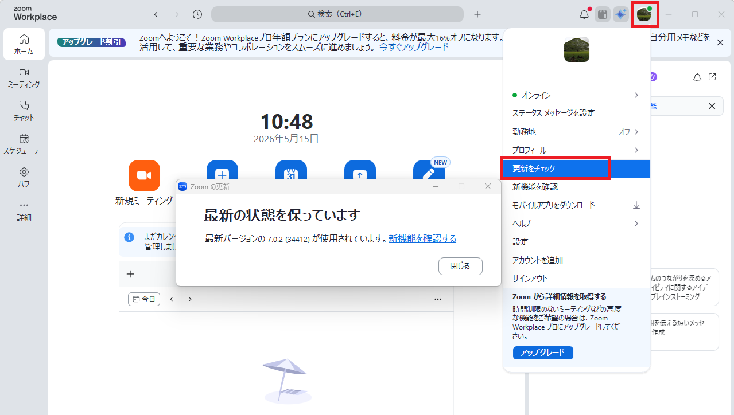Expand the オンライン status submenu
The image size is (734, 415).
pos(636,95)
